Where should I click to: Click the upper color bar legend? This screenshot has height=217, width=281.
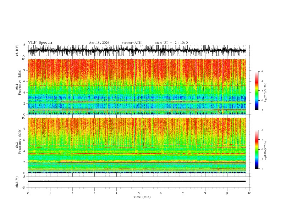(x=257, y=90)
